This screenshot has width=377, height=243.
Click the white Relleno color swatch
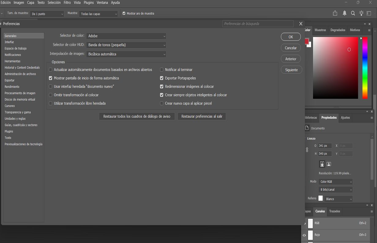tap(320, 198)
